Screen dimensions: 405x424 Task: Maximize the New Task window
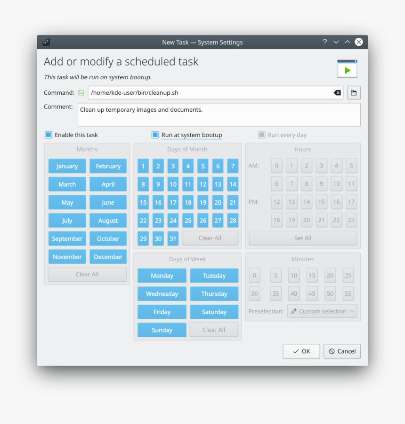pyautogui.click(x=348, y=42)
